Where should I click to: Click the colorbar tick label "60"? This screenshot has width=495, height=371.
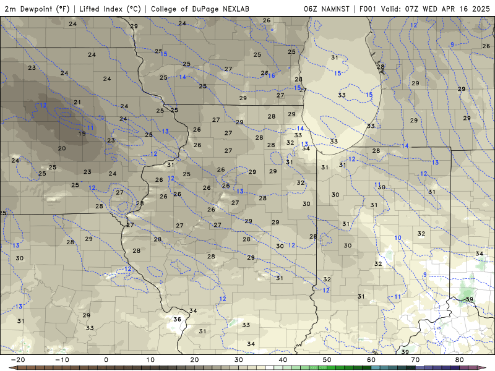tap(371, 360)
